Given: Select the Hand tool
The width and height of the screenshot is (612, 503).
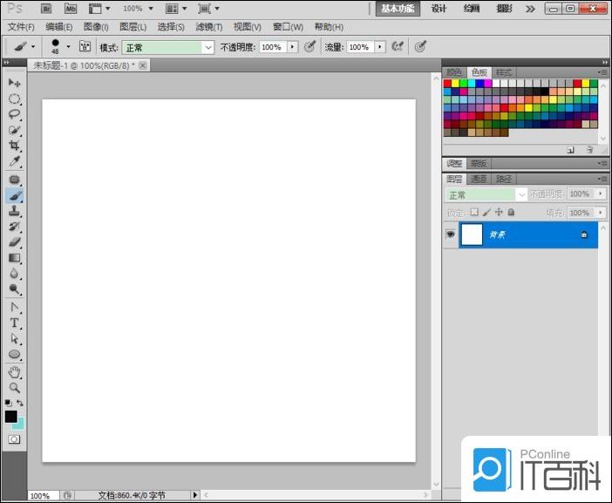Looking at the screenshot, I should point(14,371).
